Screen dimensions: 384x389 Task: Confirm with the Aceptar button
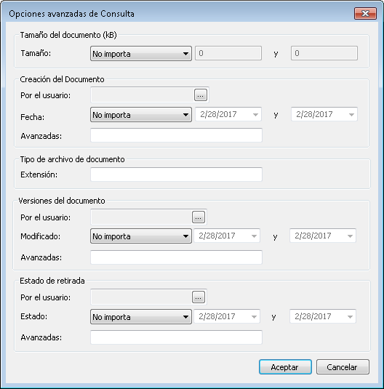coord(285,366)
